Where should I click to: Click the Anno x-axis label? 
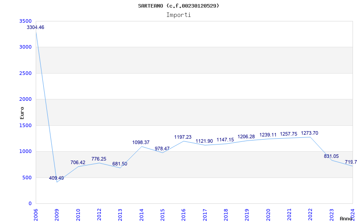point(347,219)
